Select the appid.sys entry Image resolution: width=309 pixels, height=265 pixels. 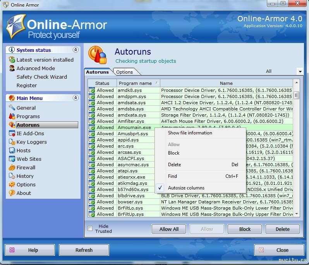click(191, 140)
